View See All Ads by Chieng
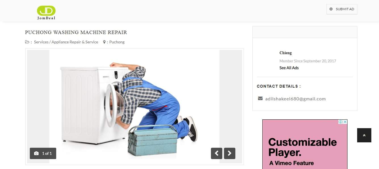This screenshot has height=169, width=379. (289, 68)
